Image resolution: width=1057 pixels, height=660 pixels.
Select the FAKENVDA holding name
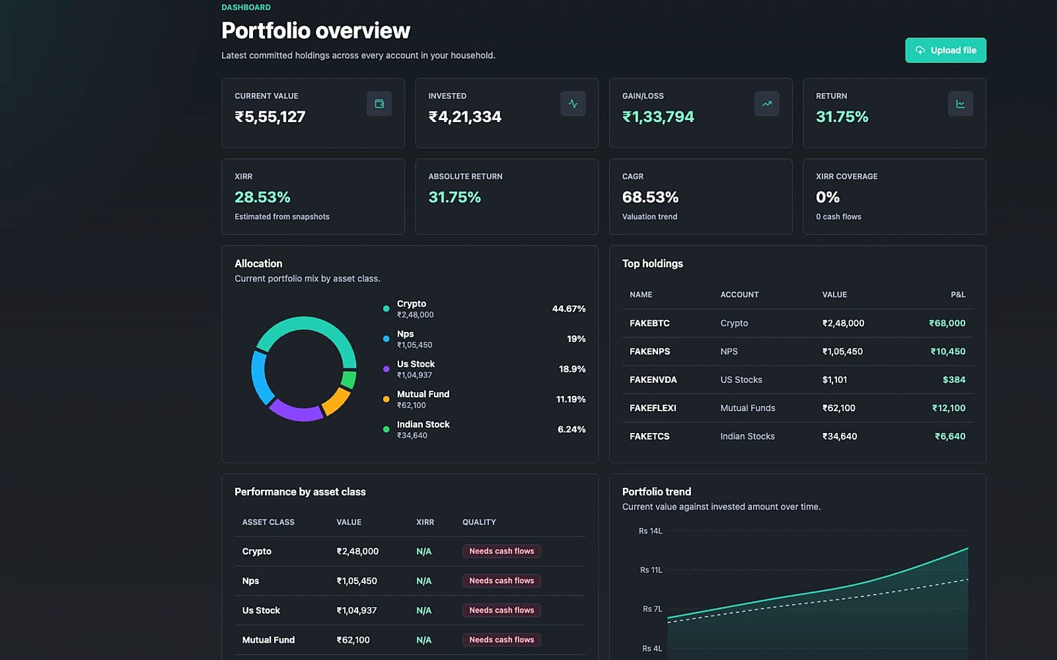point(653,380)
